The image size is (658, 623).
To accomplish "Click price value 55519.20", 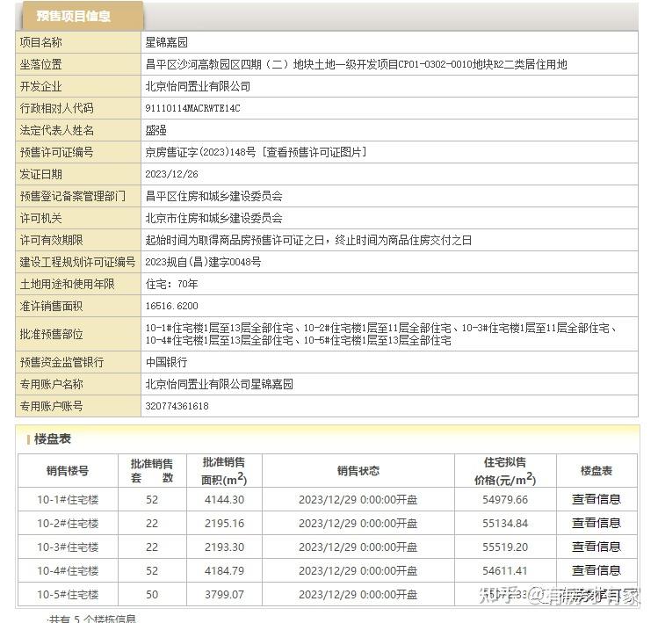I will click(505, 547).
